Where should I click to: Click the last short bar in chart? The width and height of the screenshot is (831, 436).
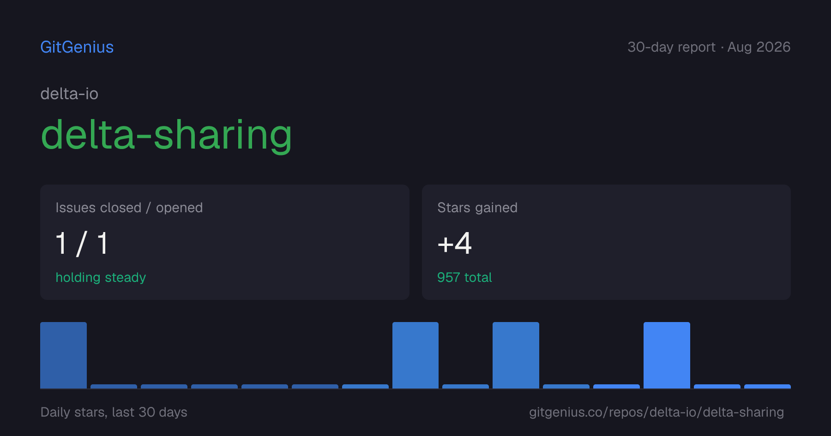click(x=767, y=386)
